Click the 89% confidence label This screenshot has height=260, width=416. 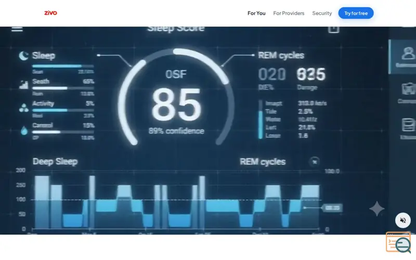pyautogui.click(x=176, y=131)
